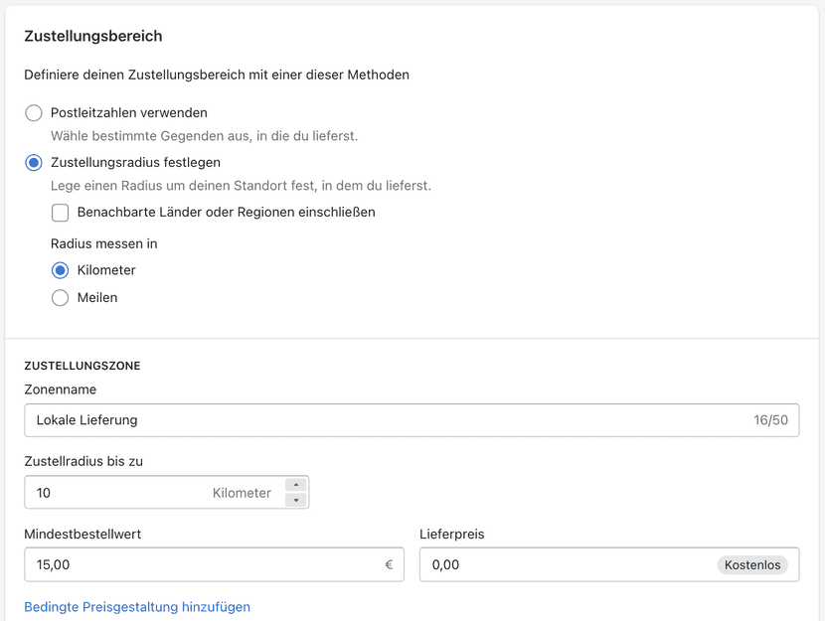Click the Zustellradius bis zu label
Image resolution: width=825 pixels, height=621 pixels.
[x=83, y=462]
